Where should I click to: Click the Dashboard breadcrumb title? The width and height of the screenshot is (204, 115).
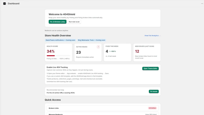pos(14,4)
